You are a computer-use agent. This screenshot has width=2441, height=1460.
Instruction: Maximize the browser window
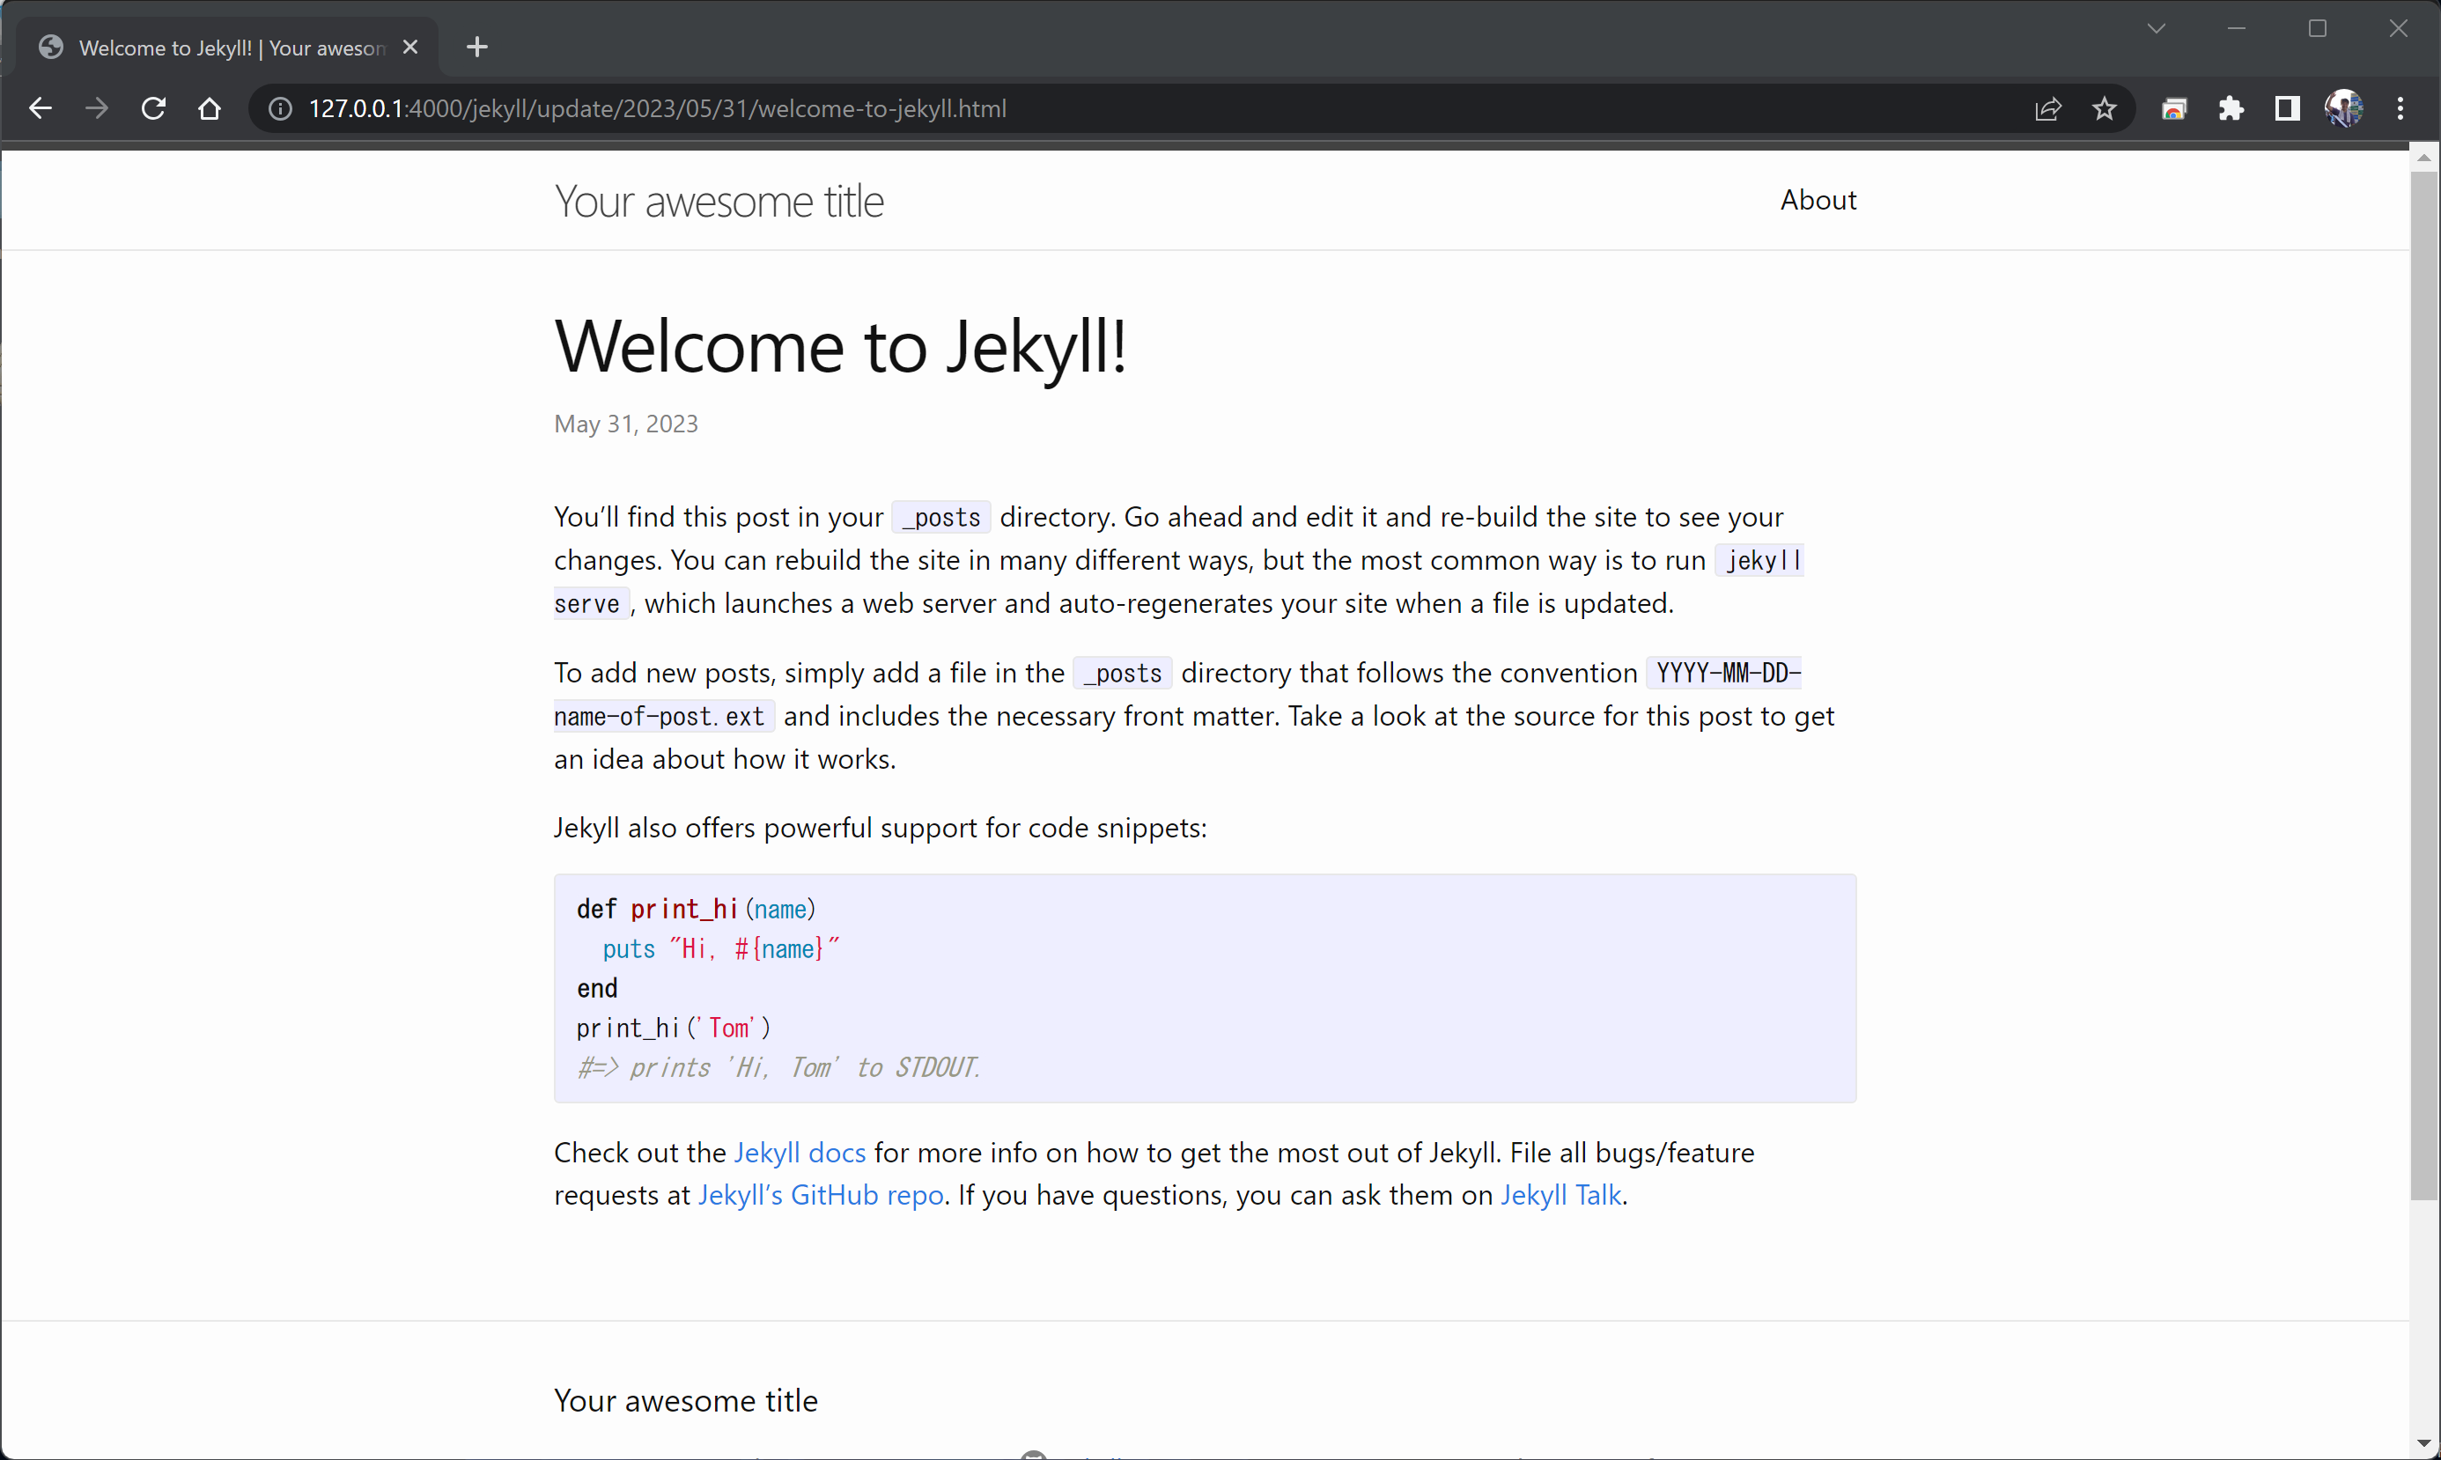click(x=2317, y=28)
